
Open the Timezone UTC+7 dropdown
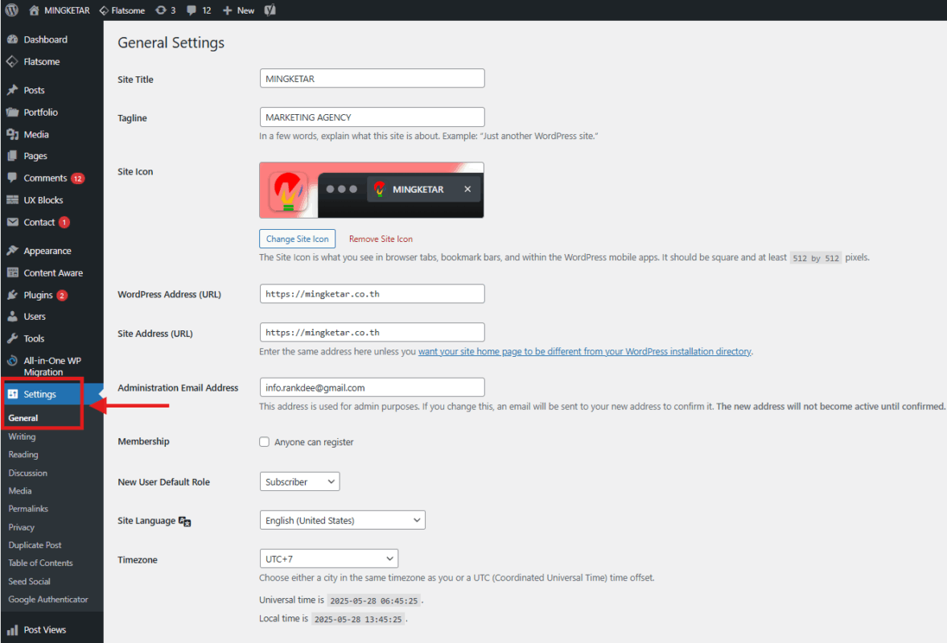coord(328,558)
